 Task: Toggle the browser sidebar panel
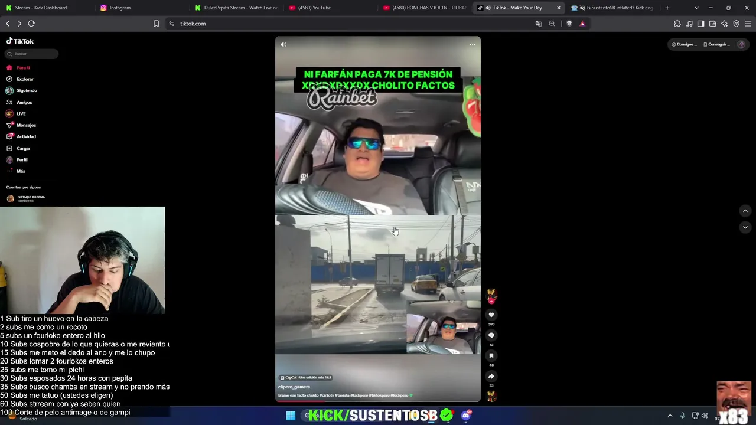pos(700,24)
